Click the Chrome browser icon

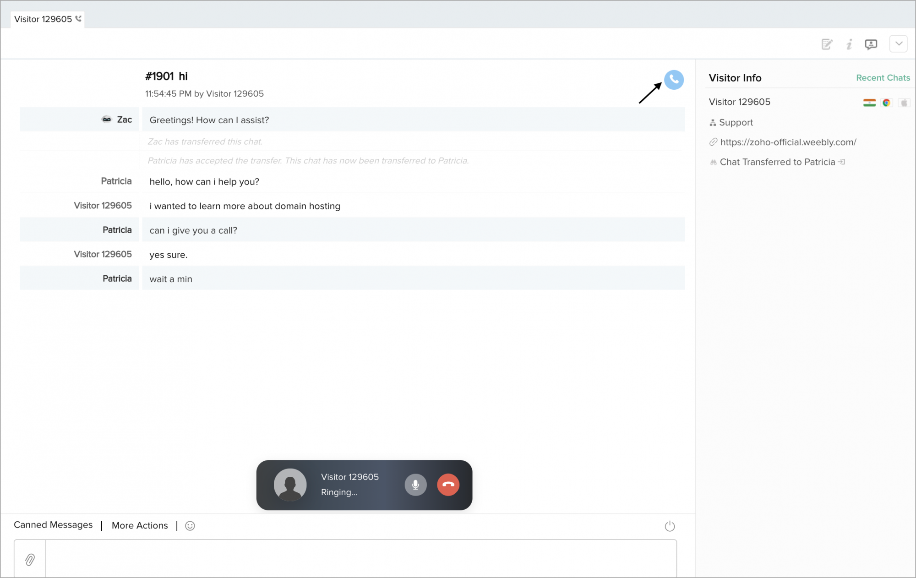pos(886,103)
